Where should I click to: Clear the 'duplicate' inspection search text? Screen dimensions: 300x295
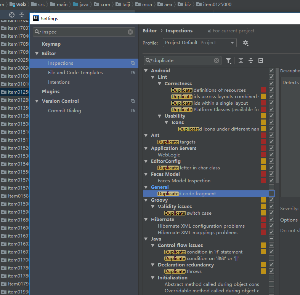(217, 61)
